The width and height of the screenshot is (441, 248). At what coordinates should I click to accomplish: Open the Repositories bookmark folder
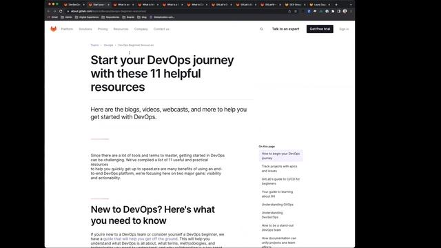[x=110, y=17]
